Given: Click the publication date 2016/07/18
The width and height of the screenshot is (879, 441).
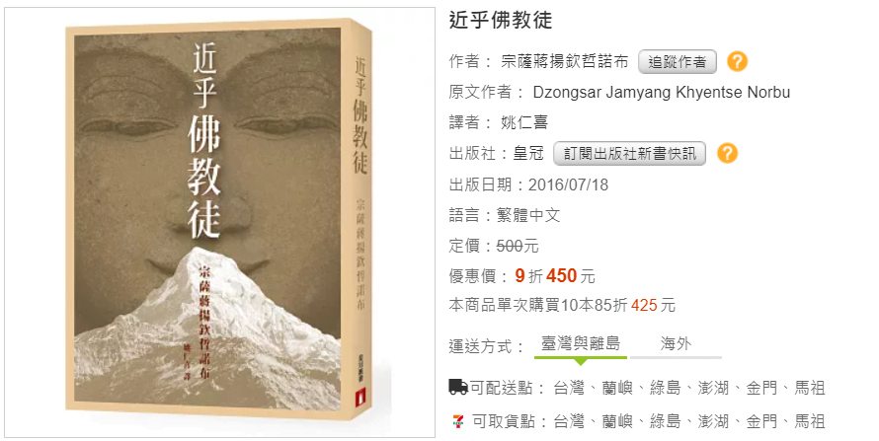Looking at the screenshot, I should (x=568, y=184).
